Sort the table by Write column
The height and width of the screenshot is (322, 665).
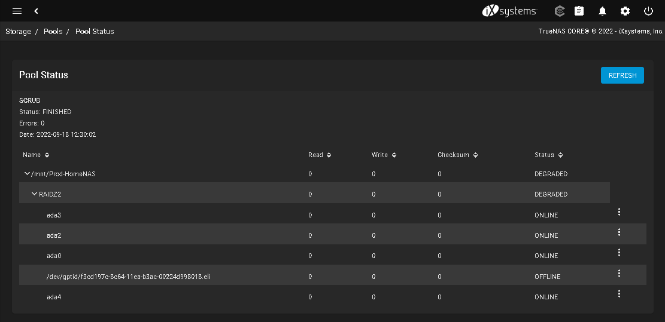384,155
